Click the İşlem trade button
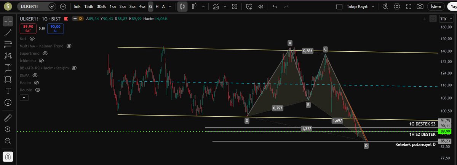457x165 pixels. [436, 6]
